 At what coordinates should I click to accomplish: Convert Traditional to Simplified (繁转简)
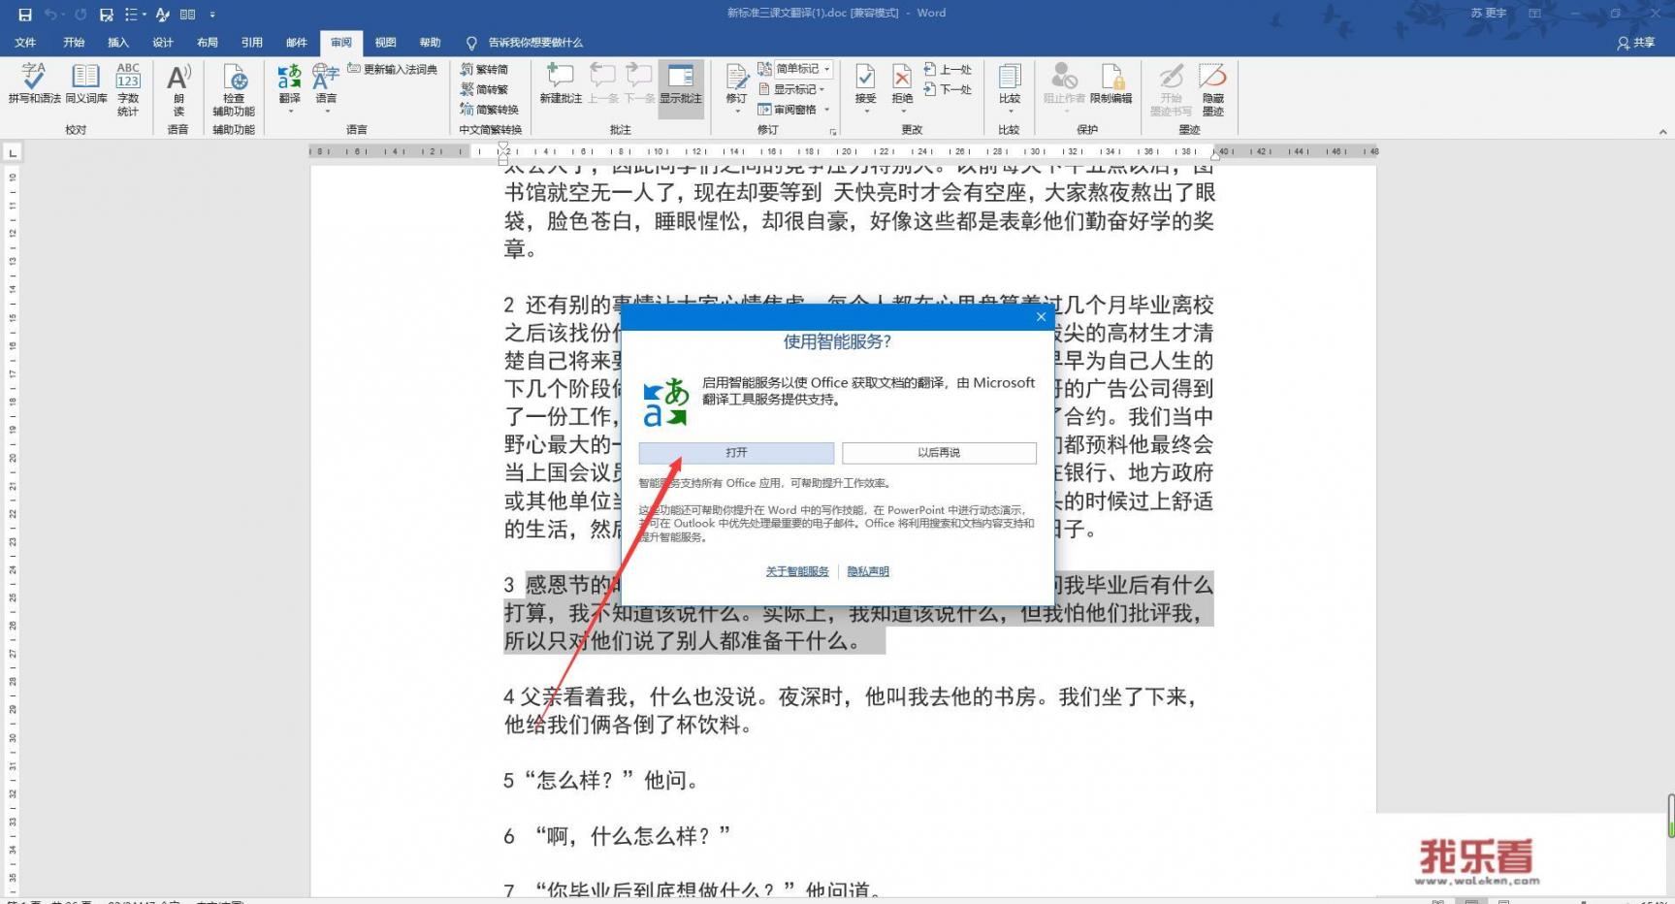coord(484,69)
